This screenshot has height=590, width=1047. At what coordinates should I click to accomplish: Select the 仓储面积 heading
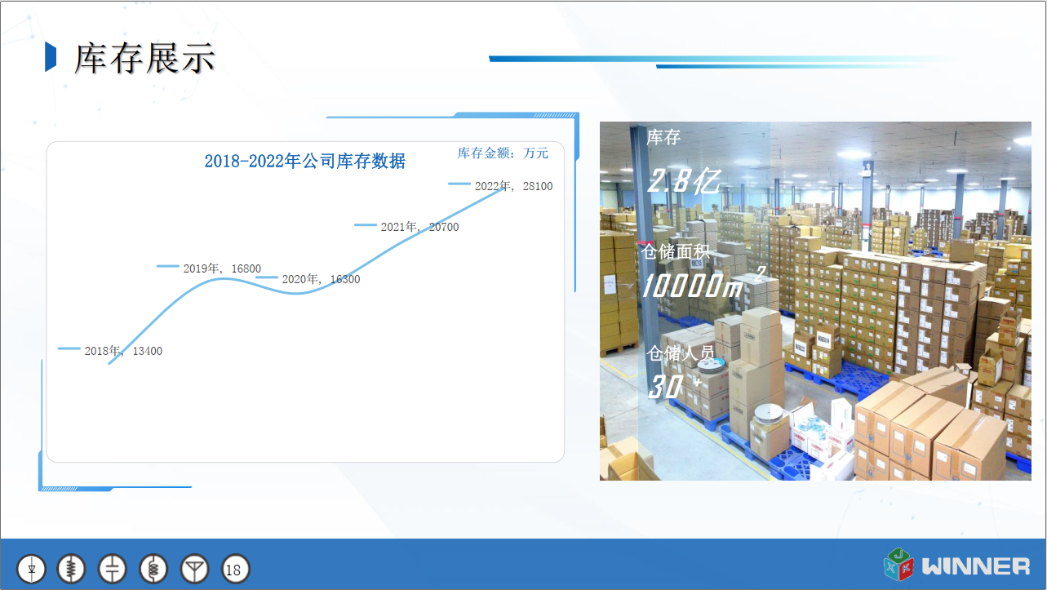[x=677, y=251]
